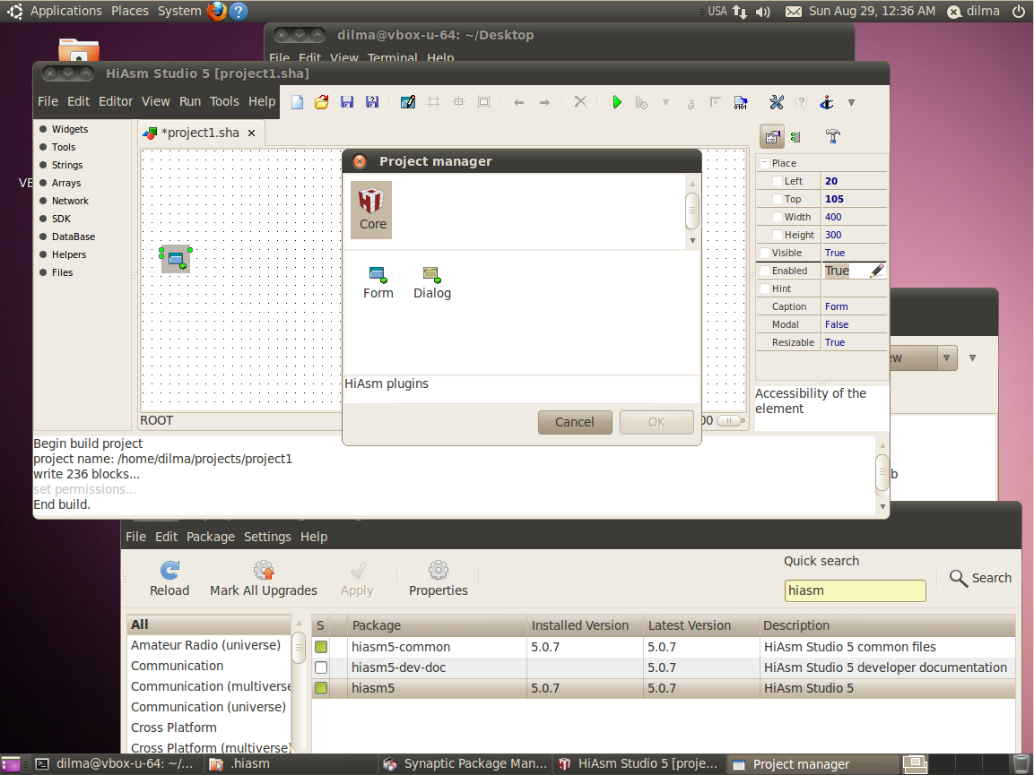Open the Editor menu in HiAsm
This screenshot has width=1034, height=775.
[x=116, y=101]
